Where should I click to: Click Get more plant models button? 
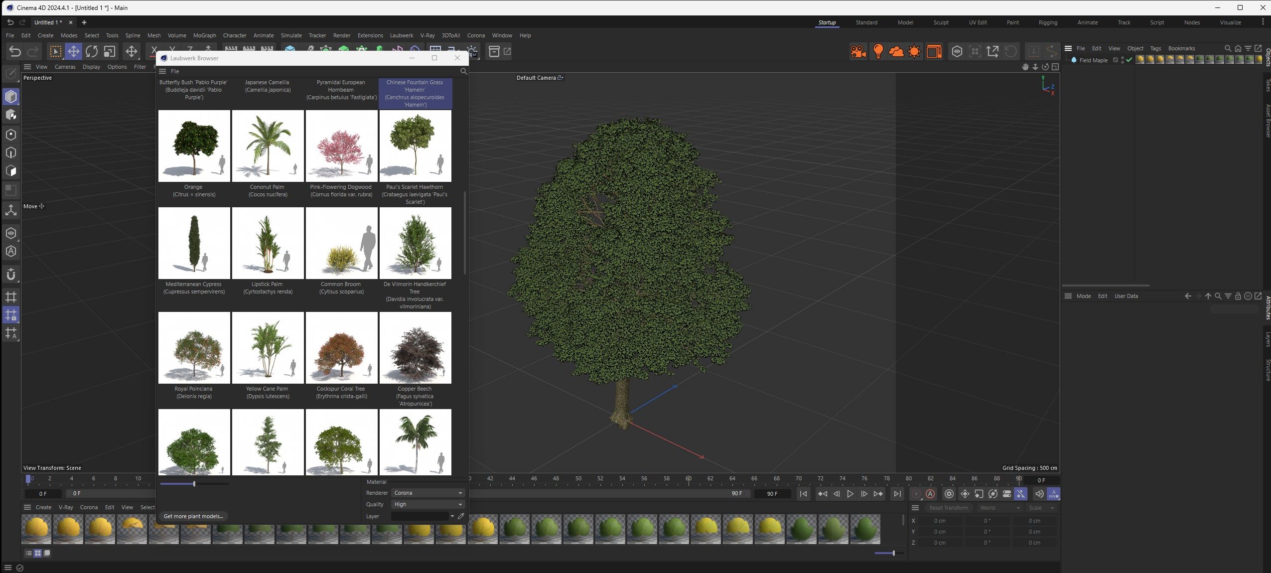pos(193,516)
